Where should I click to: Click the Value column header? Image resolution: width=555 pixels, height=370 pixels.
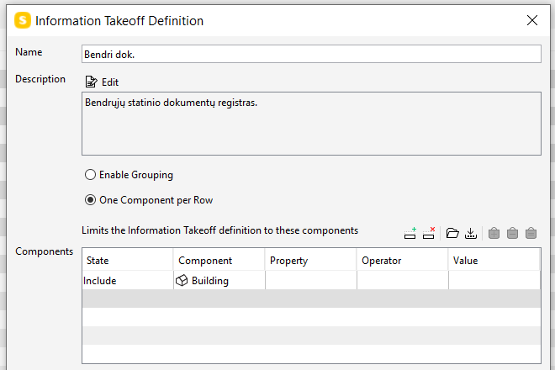coord(494,261)
